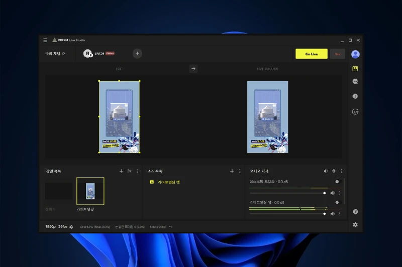Open the sticker emoji panel in sidebar

pos(355,111)
